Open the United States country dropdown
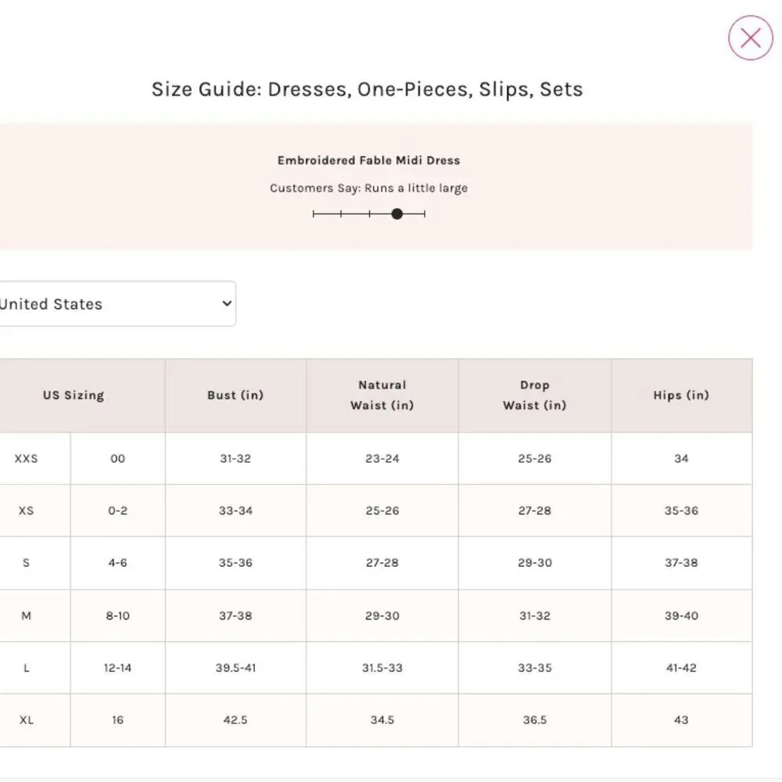782x782 pixels. pyautogui.click(x=117, y=303)
